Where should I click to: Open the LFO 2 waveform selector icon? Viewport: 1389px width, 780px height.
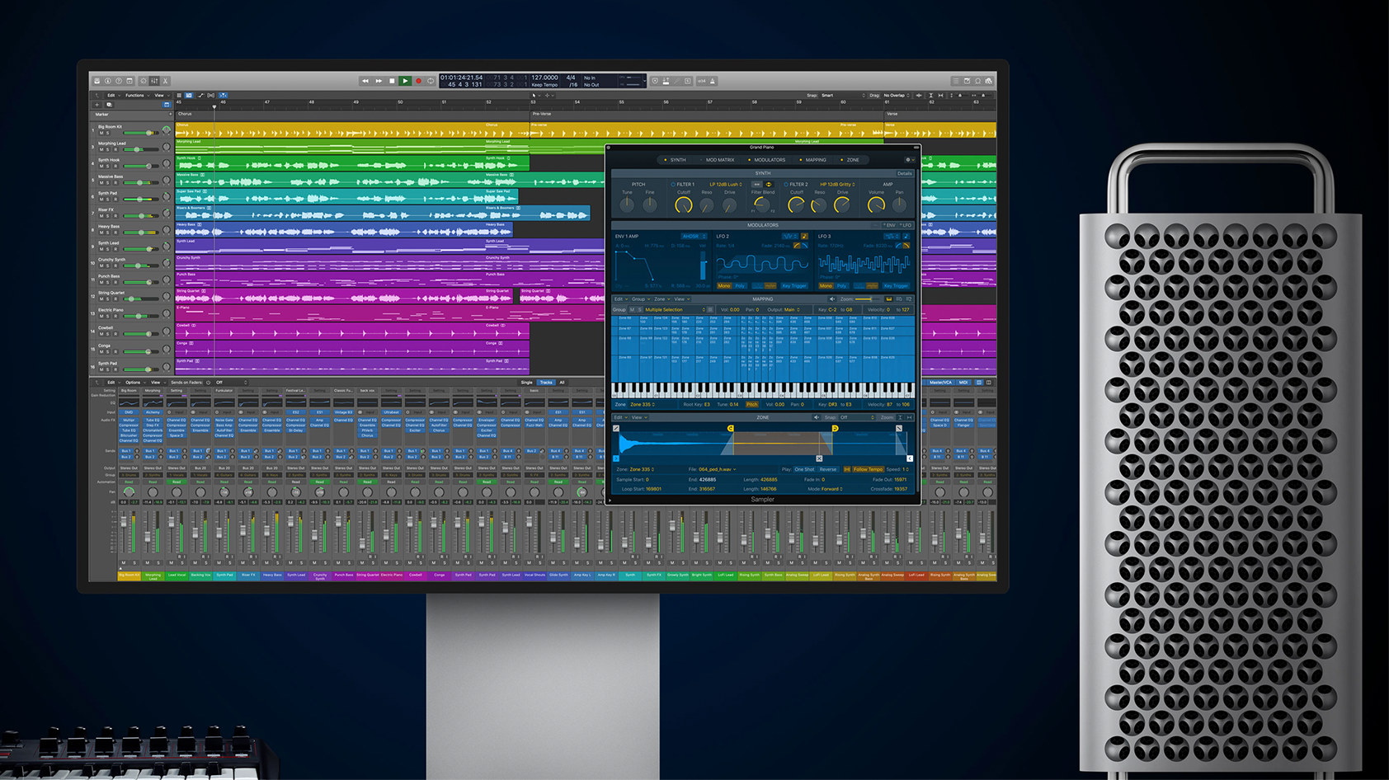coord(789,237)
